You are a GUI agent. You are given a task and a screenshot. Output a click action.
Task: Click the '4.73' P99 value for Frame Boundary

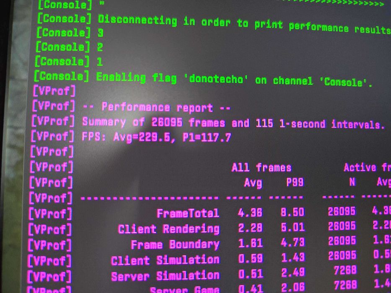[x=293, y=242]
